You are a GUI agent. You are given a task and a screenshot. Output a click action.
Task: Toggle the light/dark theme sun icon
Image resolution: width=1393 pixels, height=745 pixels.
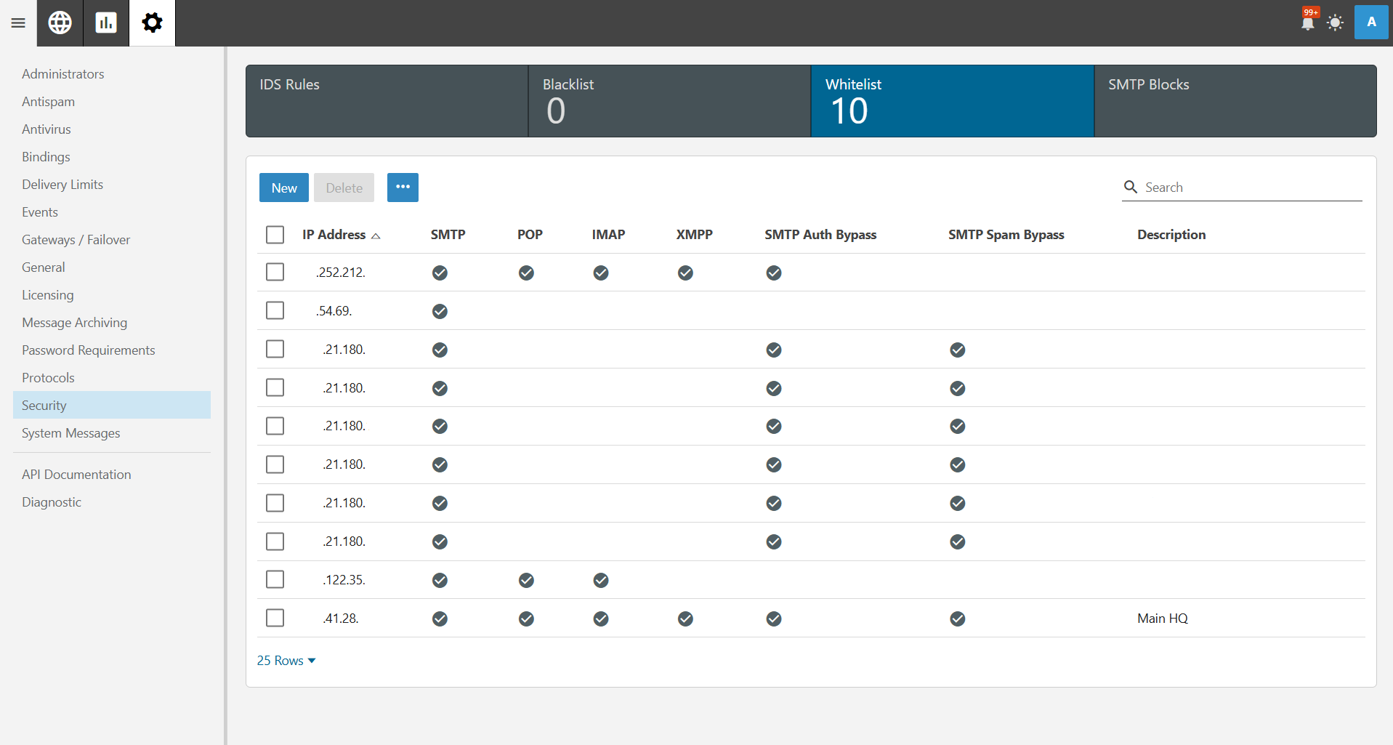[1335, 23]
